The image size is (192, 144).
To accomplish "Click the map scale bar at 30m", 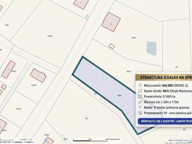I will tap(90, 141).
